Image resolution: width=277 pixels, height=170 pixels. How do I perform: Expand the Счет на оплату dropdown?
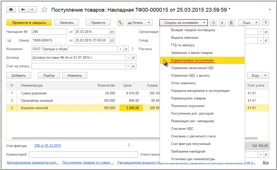128,66
